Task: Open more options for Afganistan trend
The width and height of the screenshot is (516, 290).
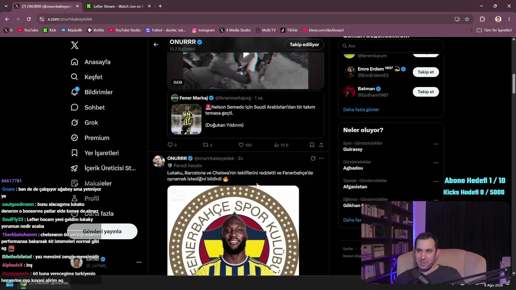Action: (436, 182)
